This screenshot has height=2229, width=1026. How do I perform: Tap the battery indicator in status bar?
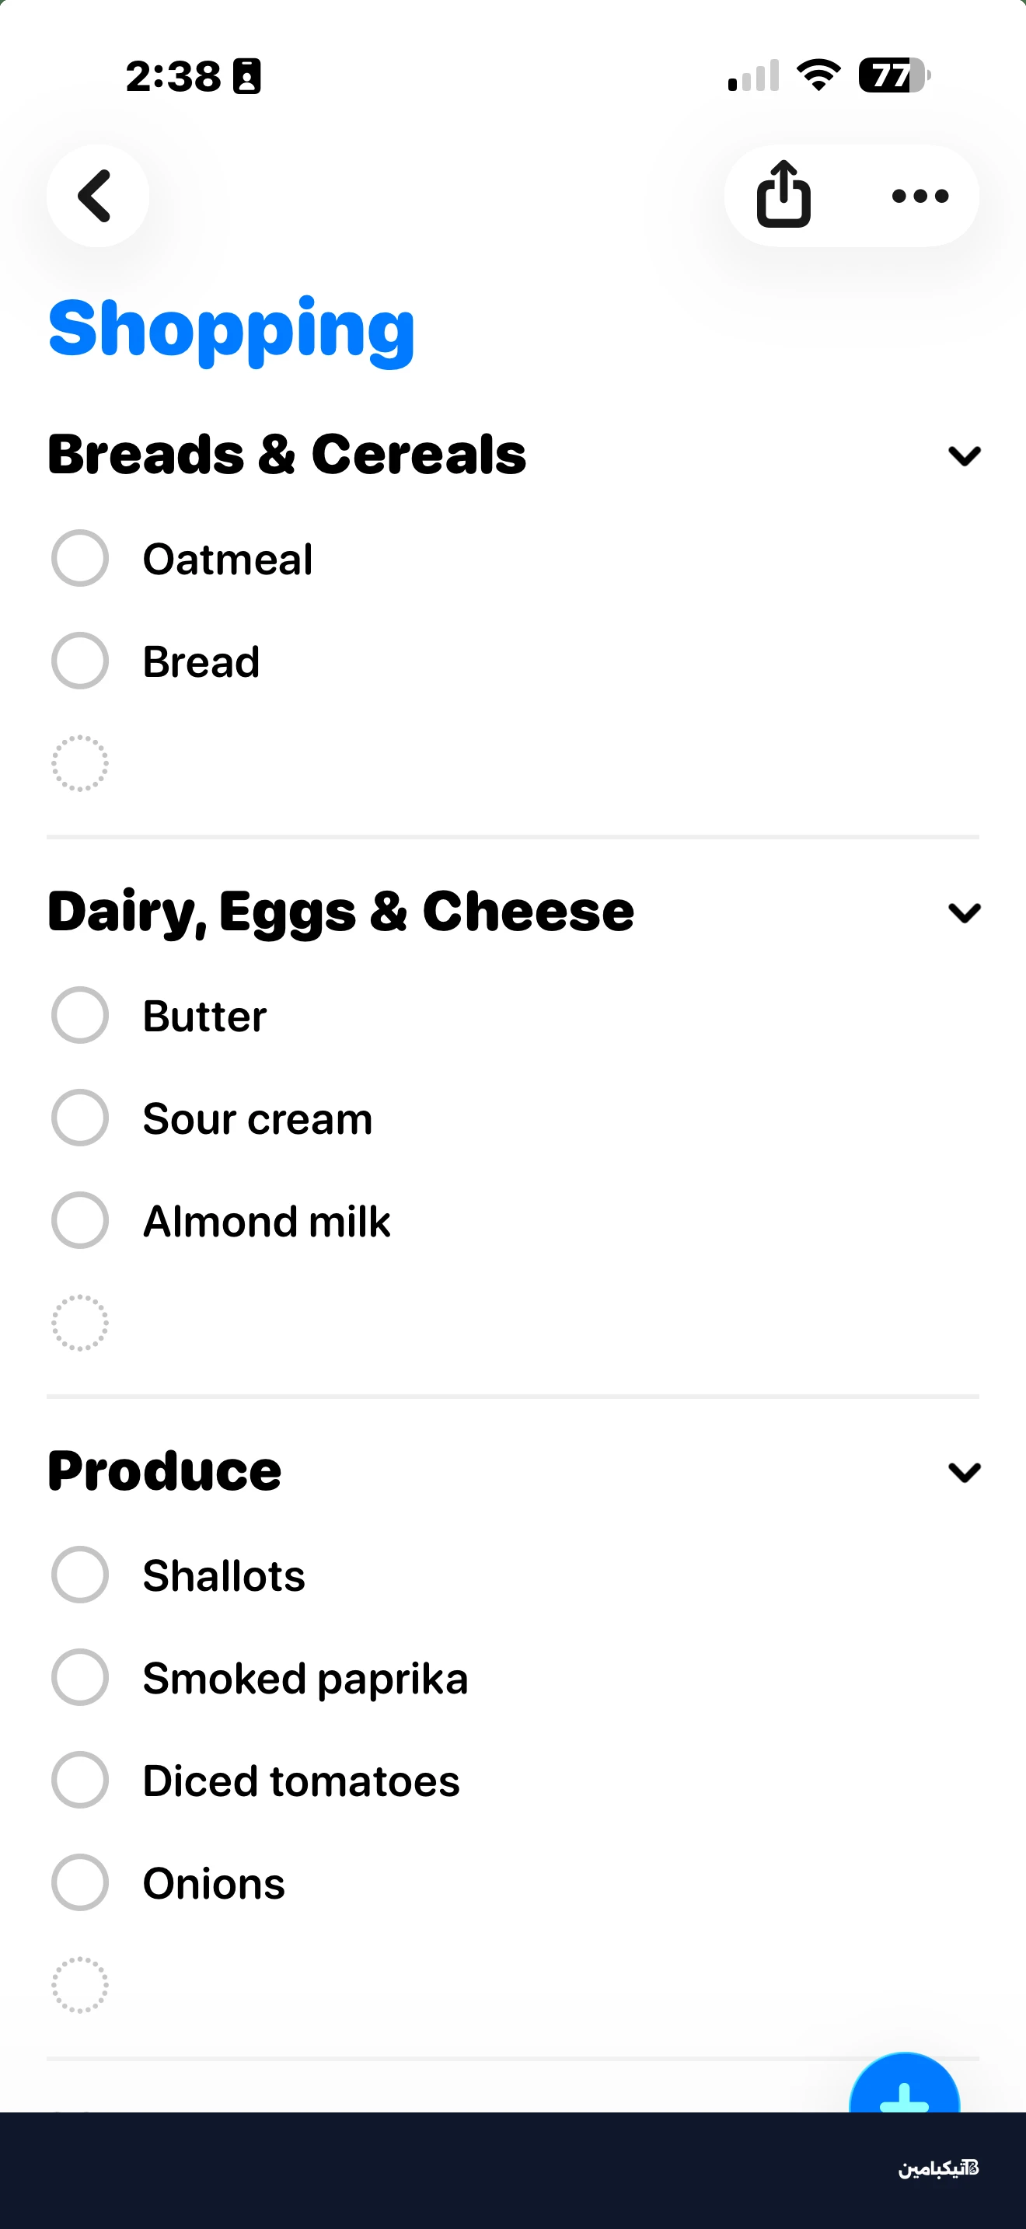click(894, 75)
